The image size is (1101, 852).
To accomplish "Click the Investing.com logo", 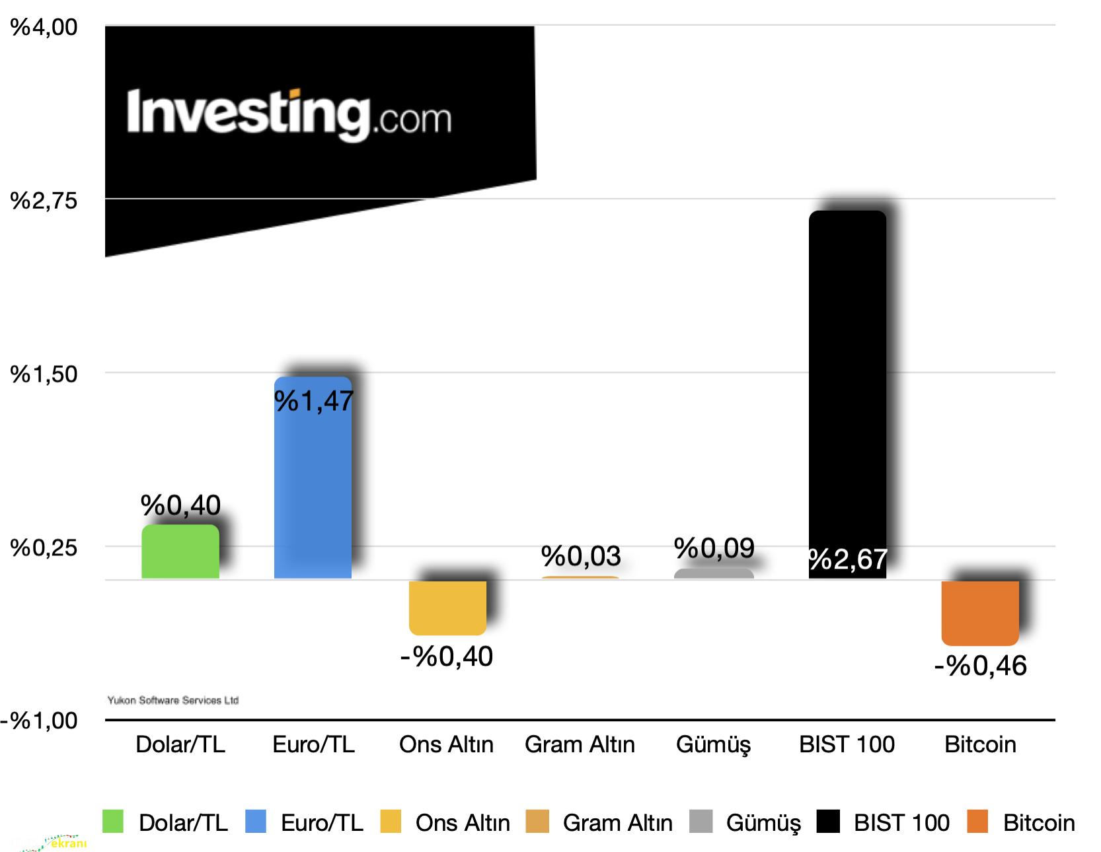I will coord(289,114).
